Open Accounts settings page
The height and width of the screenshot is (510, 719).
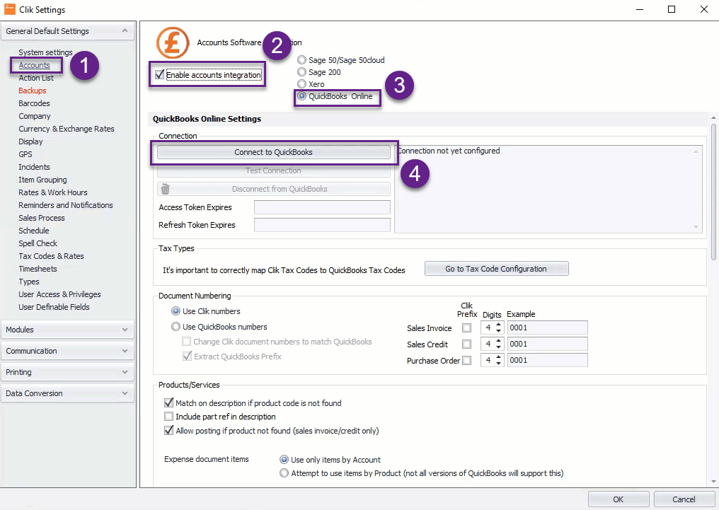35,65
